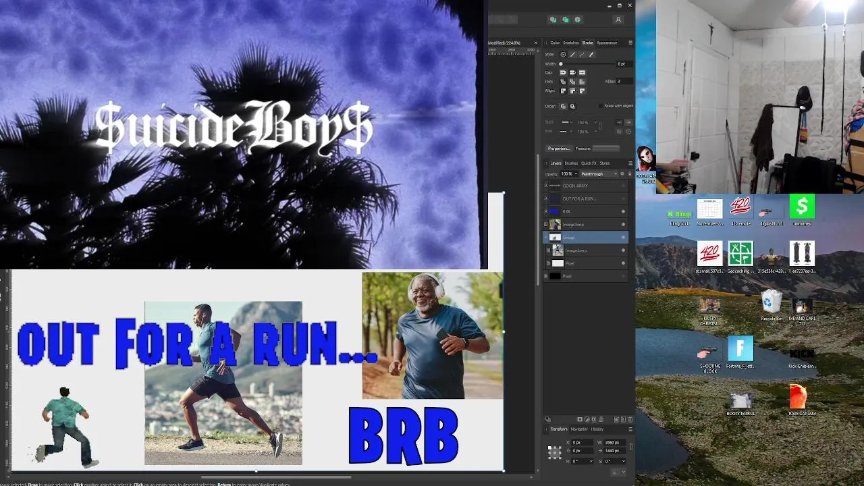Viewport: 864px width, 486px height.
Task: Choose the texture brush stroke style
Action: (x=591, y=54)
